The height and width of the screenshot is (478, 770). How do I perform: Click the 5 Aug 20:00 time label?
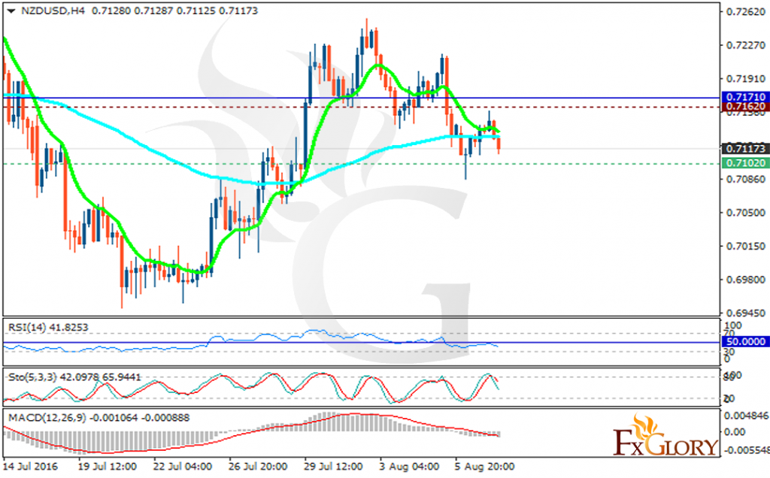(484, 466)
